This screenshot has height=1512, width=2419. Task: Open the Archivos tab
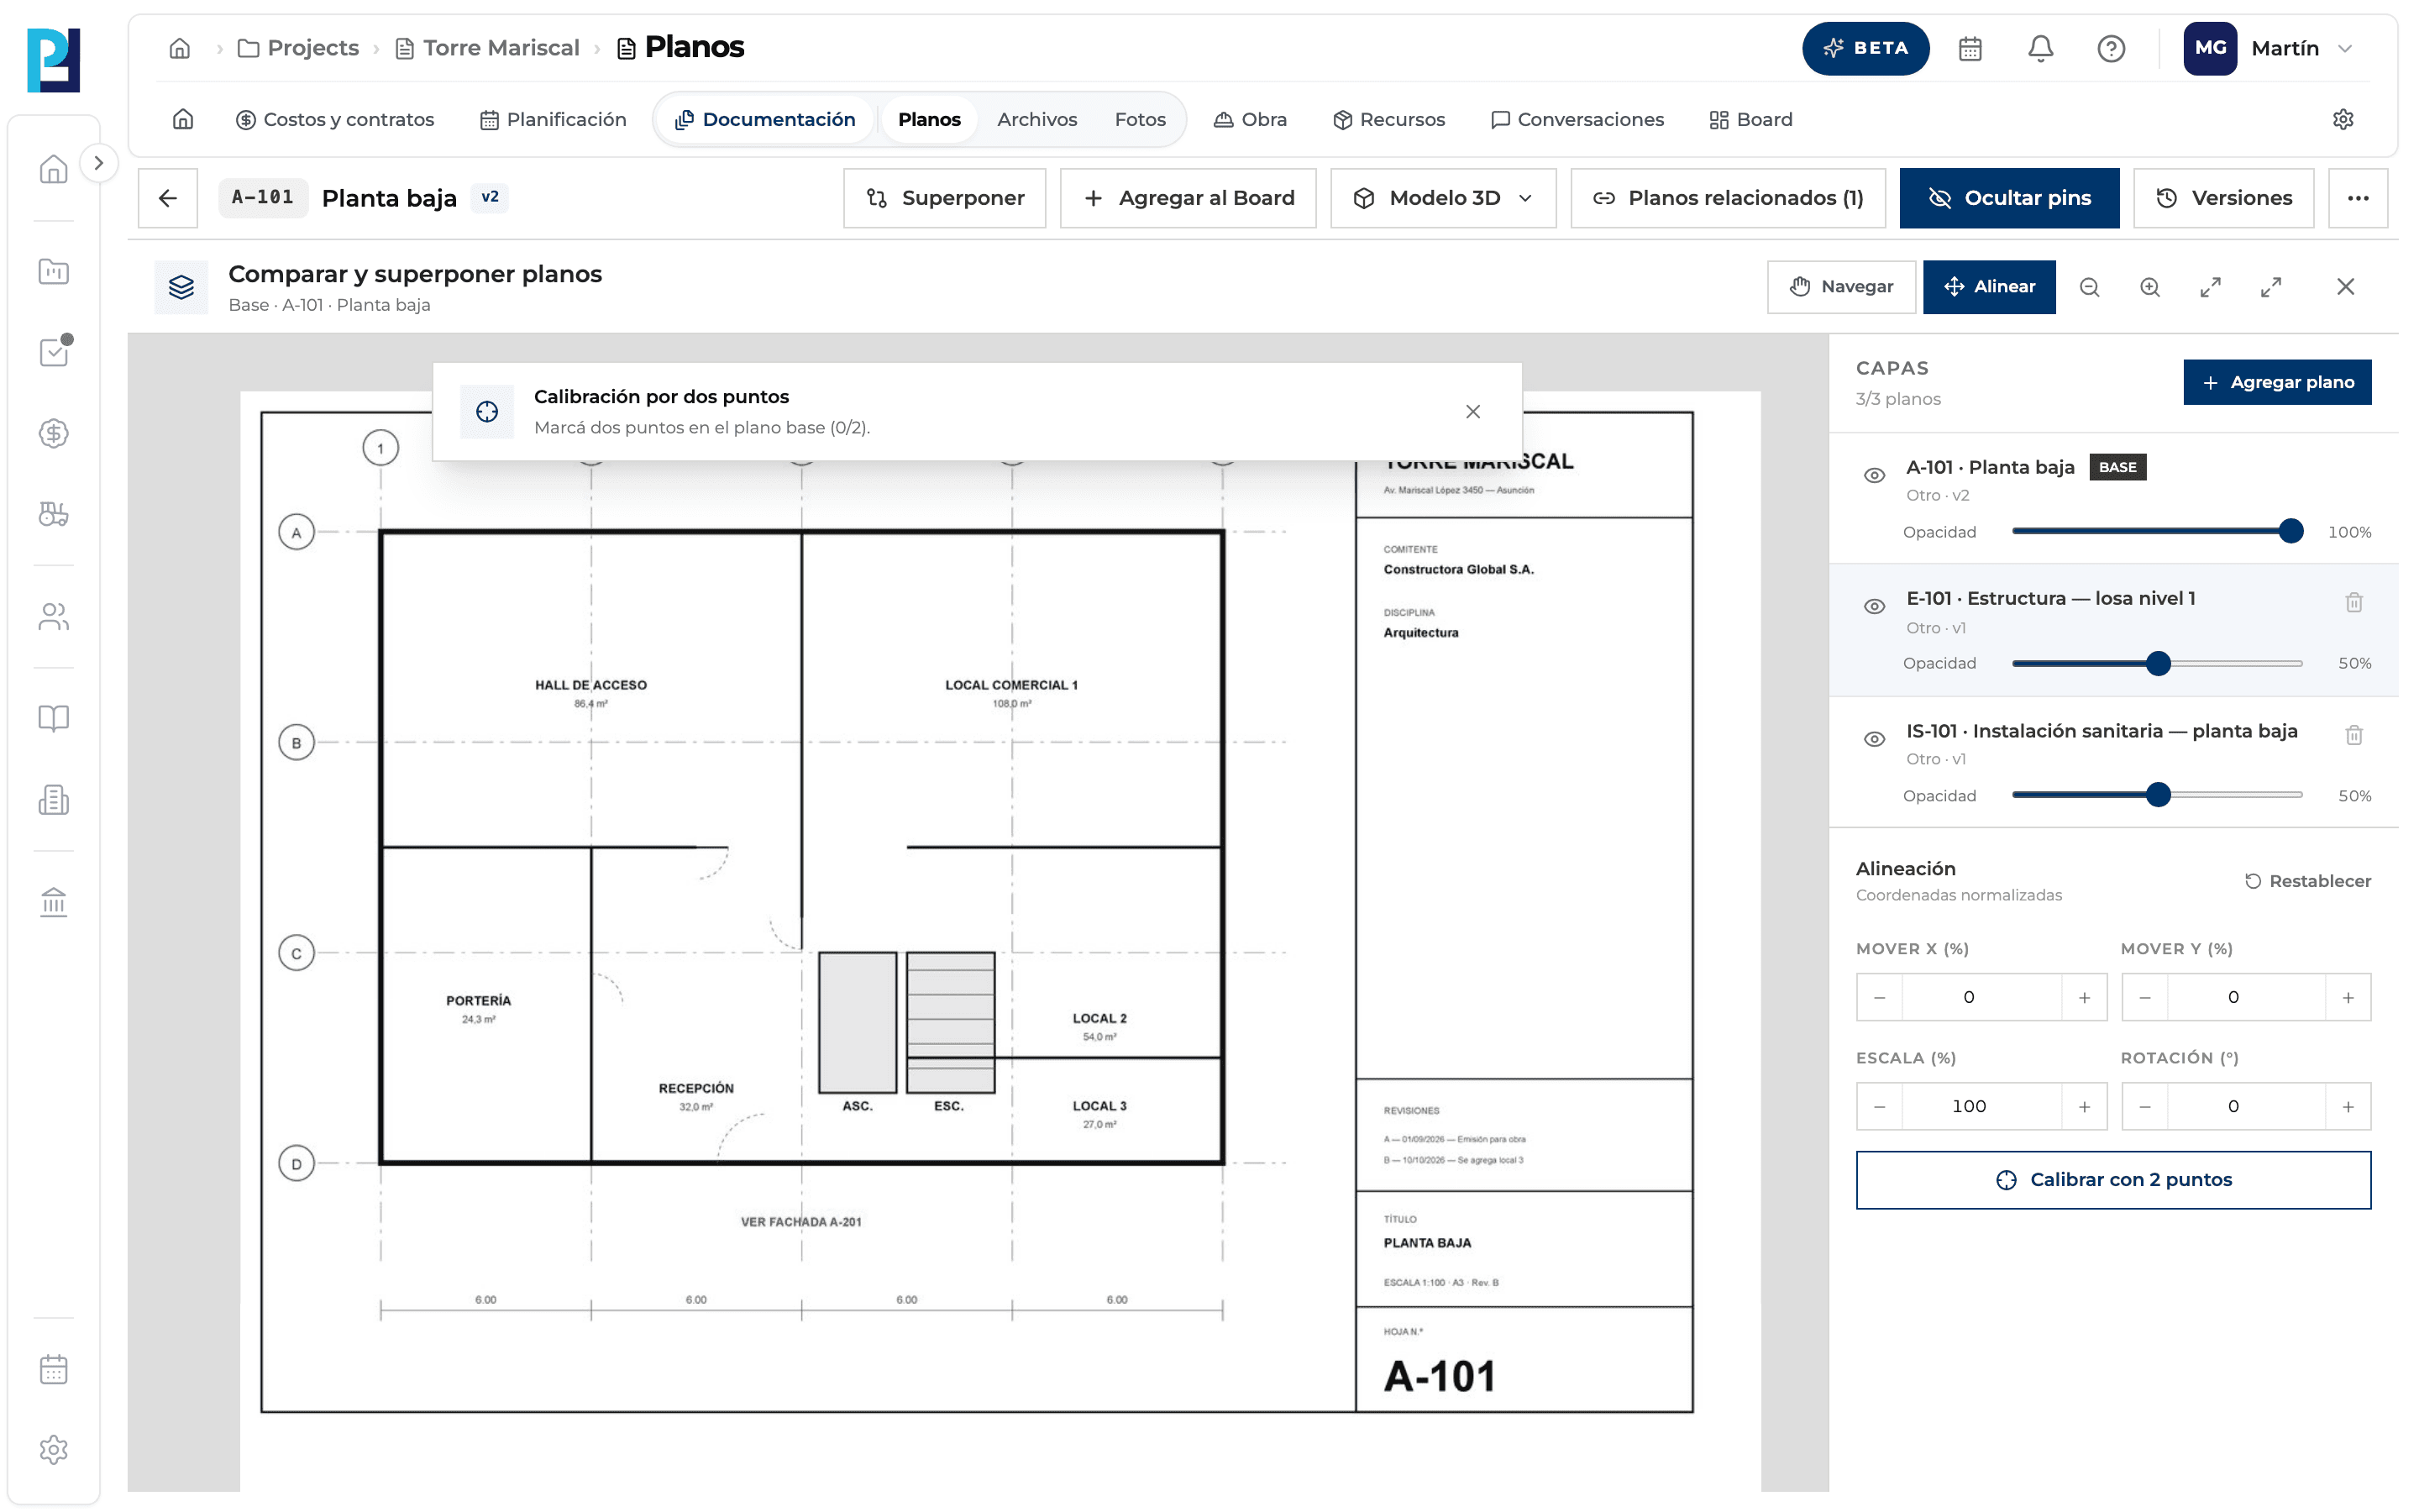point(1036,119)
